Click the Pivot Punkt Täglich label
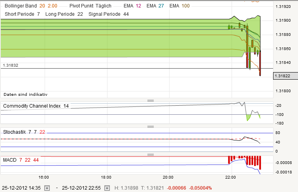The width and height of the screenshot is (298, 192). coord(91,6)
